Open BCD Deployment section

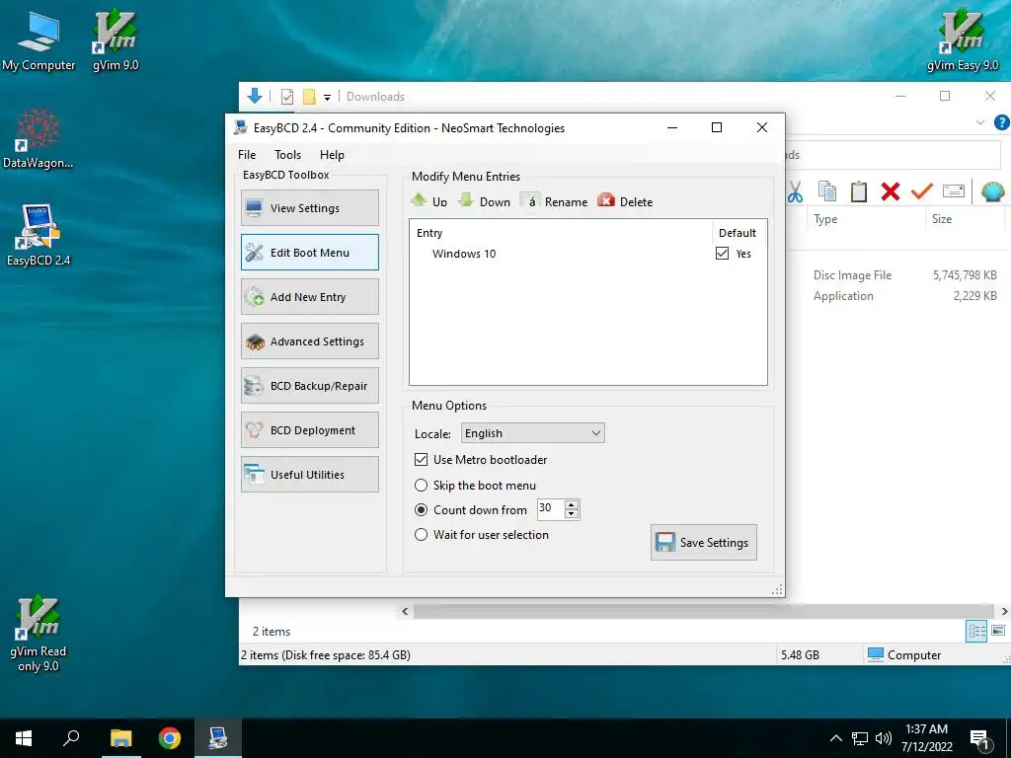click(309, 430)
